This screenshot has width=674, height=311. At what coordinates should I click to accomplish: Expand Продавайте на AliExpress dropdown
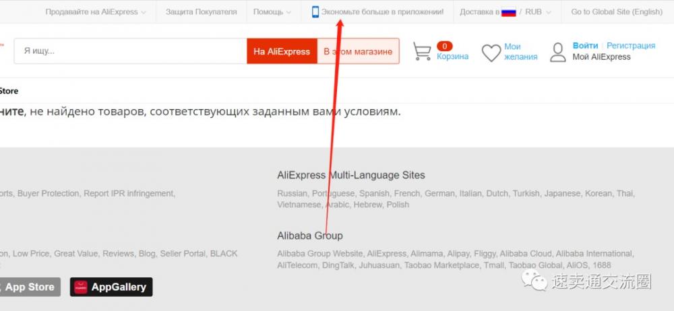(x=96, y=12)
